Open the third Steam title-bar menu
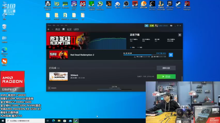This screenshot has height=123, width=220. [58, 25]
